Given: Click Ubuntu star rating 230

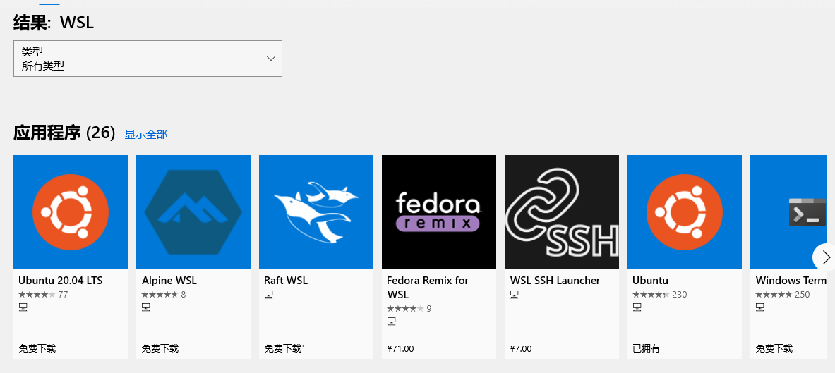Looking at the screenshot, I should pos(660,294).
